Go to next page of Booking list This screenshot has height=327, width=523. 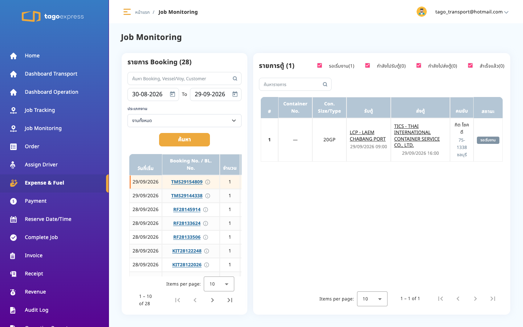pos(212,300)
